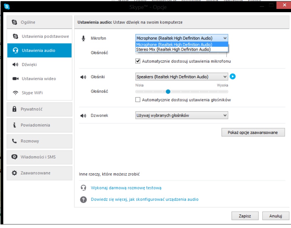Screen dimensions: 291x228
Task: Click the Skype logo in the title bar
Action: coord(7,7)
